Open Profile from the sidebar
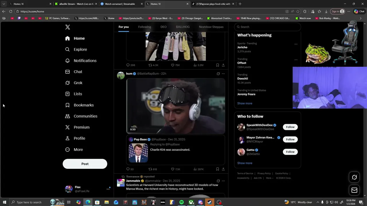367x206 pixels. point(75,138)
